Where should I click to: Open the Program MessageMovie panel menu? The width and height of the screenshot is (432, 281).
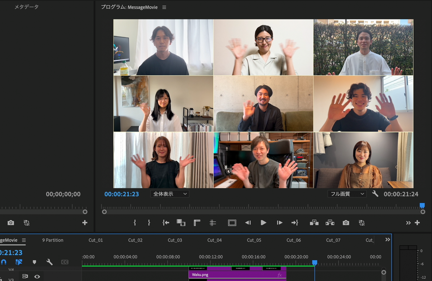[164, 8]
